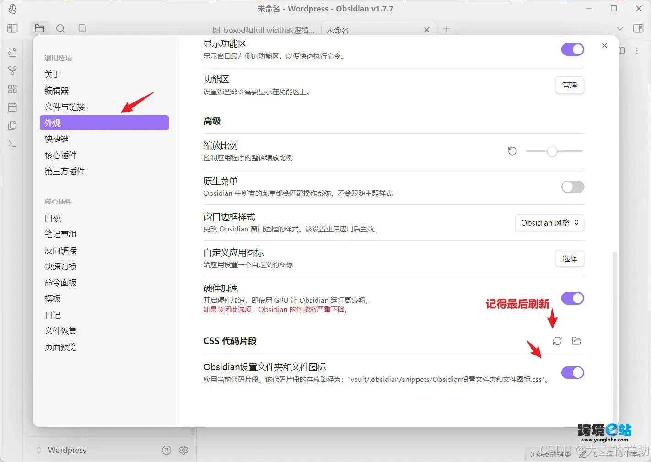Insert template ribbon icon
Screen dimensions: 651x462
click(12, 125)
